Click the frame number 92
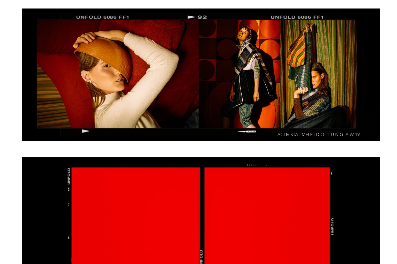 [202, 17]
